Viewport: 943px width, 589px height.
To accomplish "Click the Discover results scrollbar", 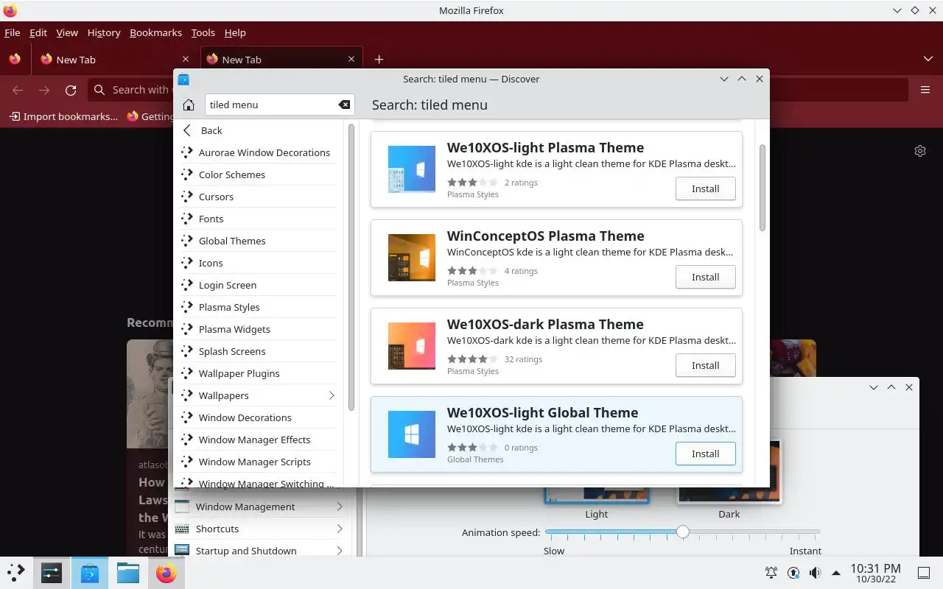I will pyautogui.click(x=763, y=188).
